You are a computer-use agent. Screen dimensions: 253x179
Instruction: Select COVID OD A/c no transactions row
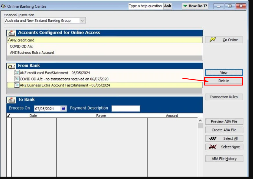(105, 79)
